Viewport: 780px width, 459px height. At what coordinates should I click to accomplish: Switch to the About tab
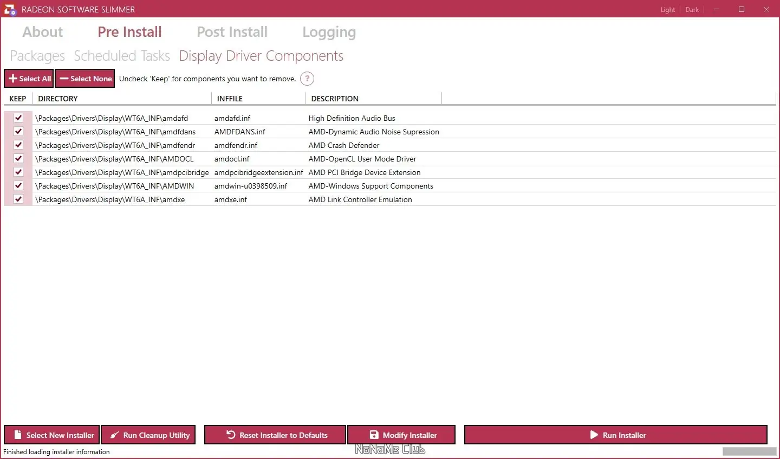pos(43,32)
